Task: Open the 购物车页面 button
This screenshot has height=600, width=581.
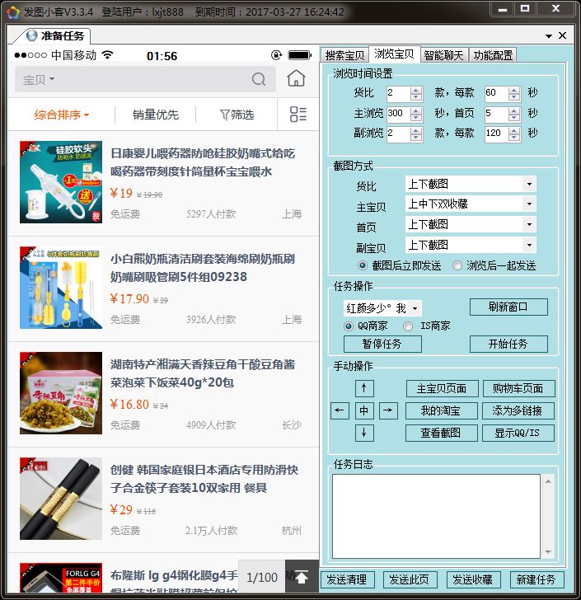Action: pyautogui.click(x=518, y=388)
